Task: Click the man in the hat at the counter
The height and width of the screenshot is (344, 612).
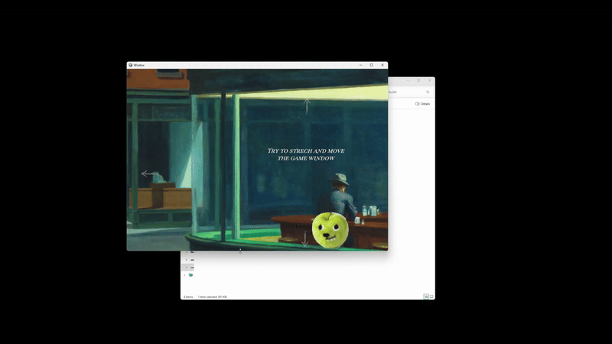Action: click(x=338, y=197)
